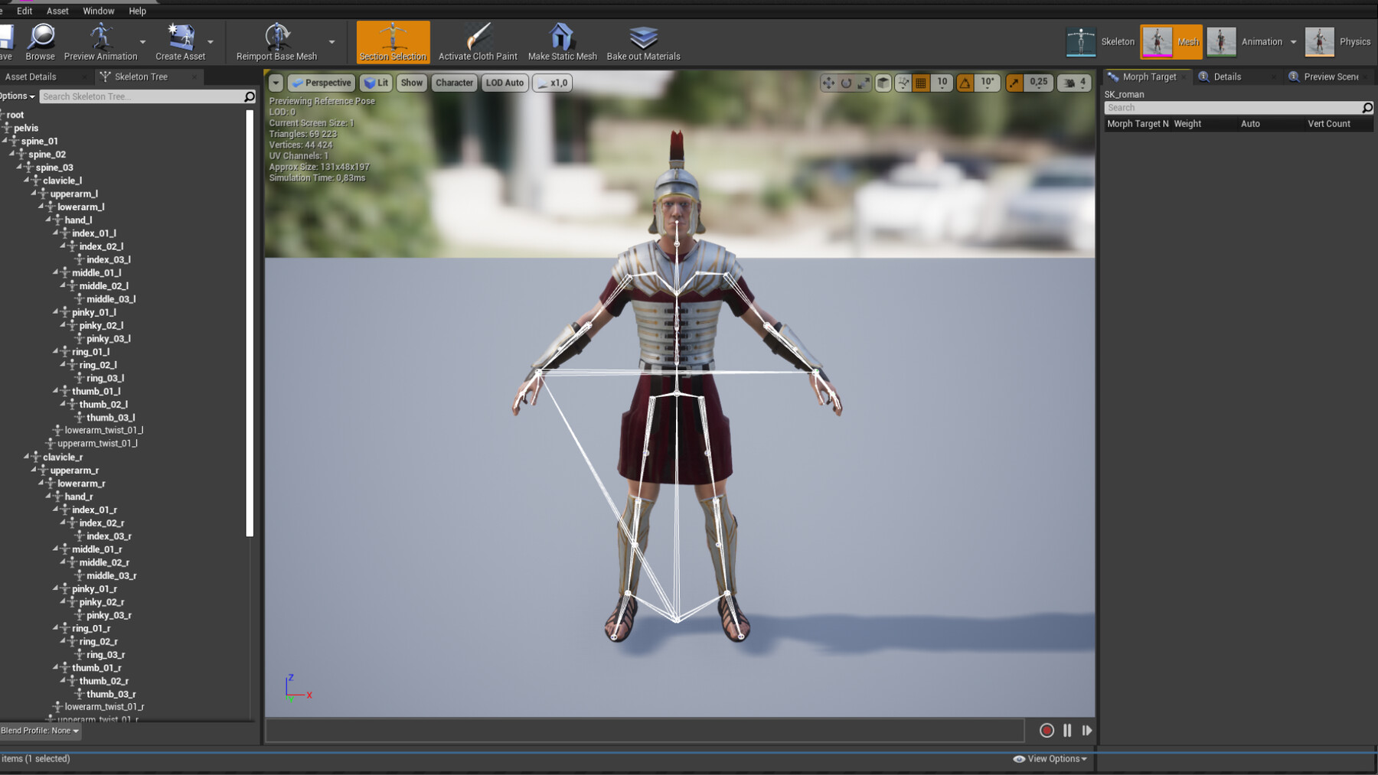
Task: Open the Blend Profile dropdown
Action: click(40, 731)
